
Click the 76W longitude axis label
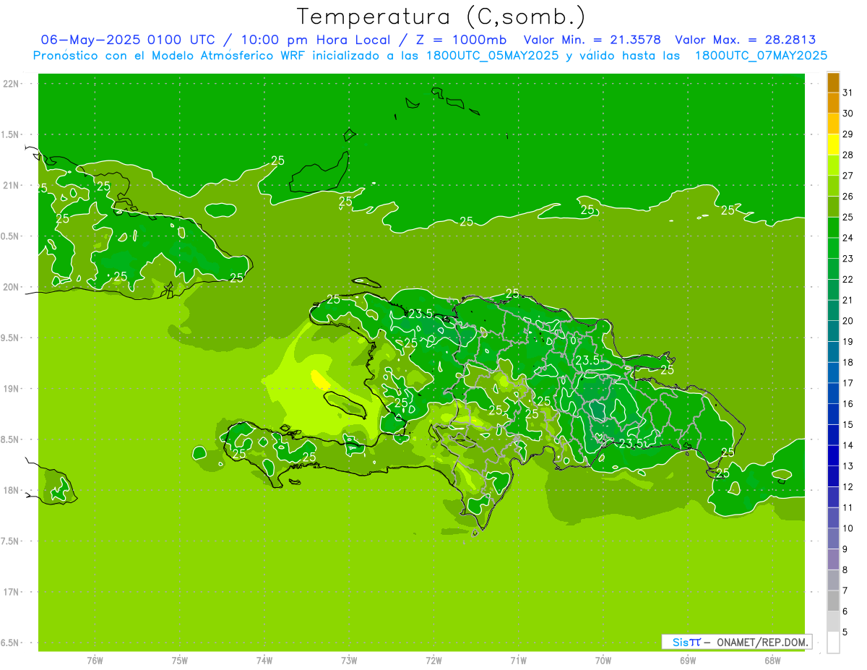(x=95, y=661)
